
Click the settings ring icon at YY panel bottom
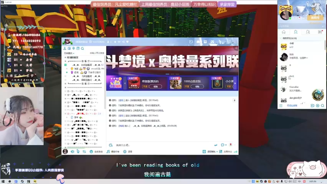pyautogui.click(x=318, y=106)
